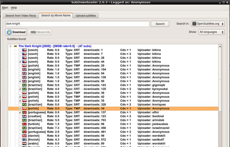Uncheck english subtitle with downloads: 90
The height and width of the screenshot is (147, 230).
point(20,81)
